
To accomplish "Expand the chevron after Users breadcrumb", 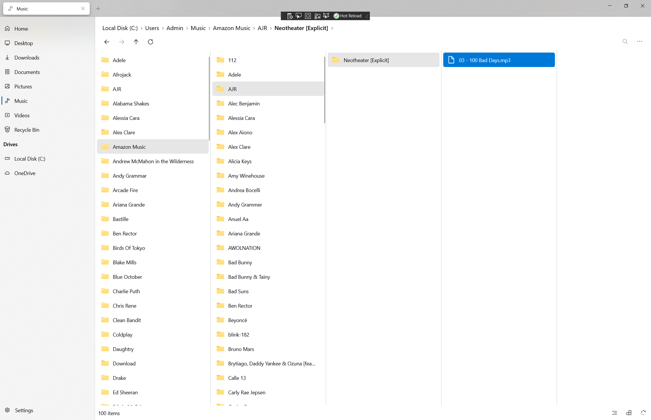I will tap(163, 28).
